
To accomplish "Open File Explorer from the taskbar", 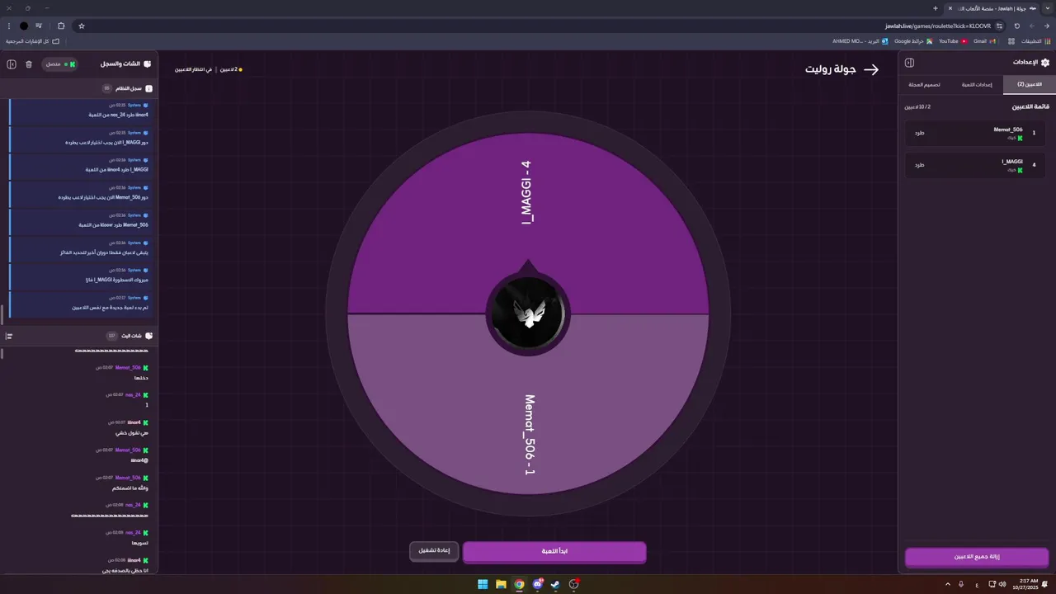I will click(x=501, y=584).
